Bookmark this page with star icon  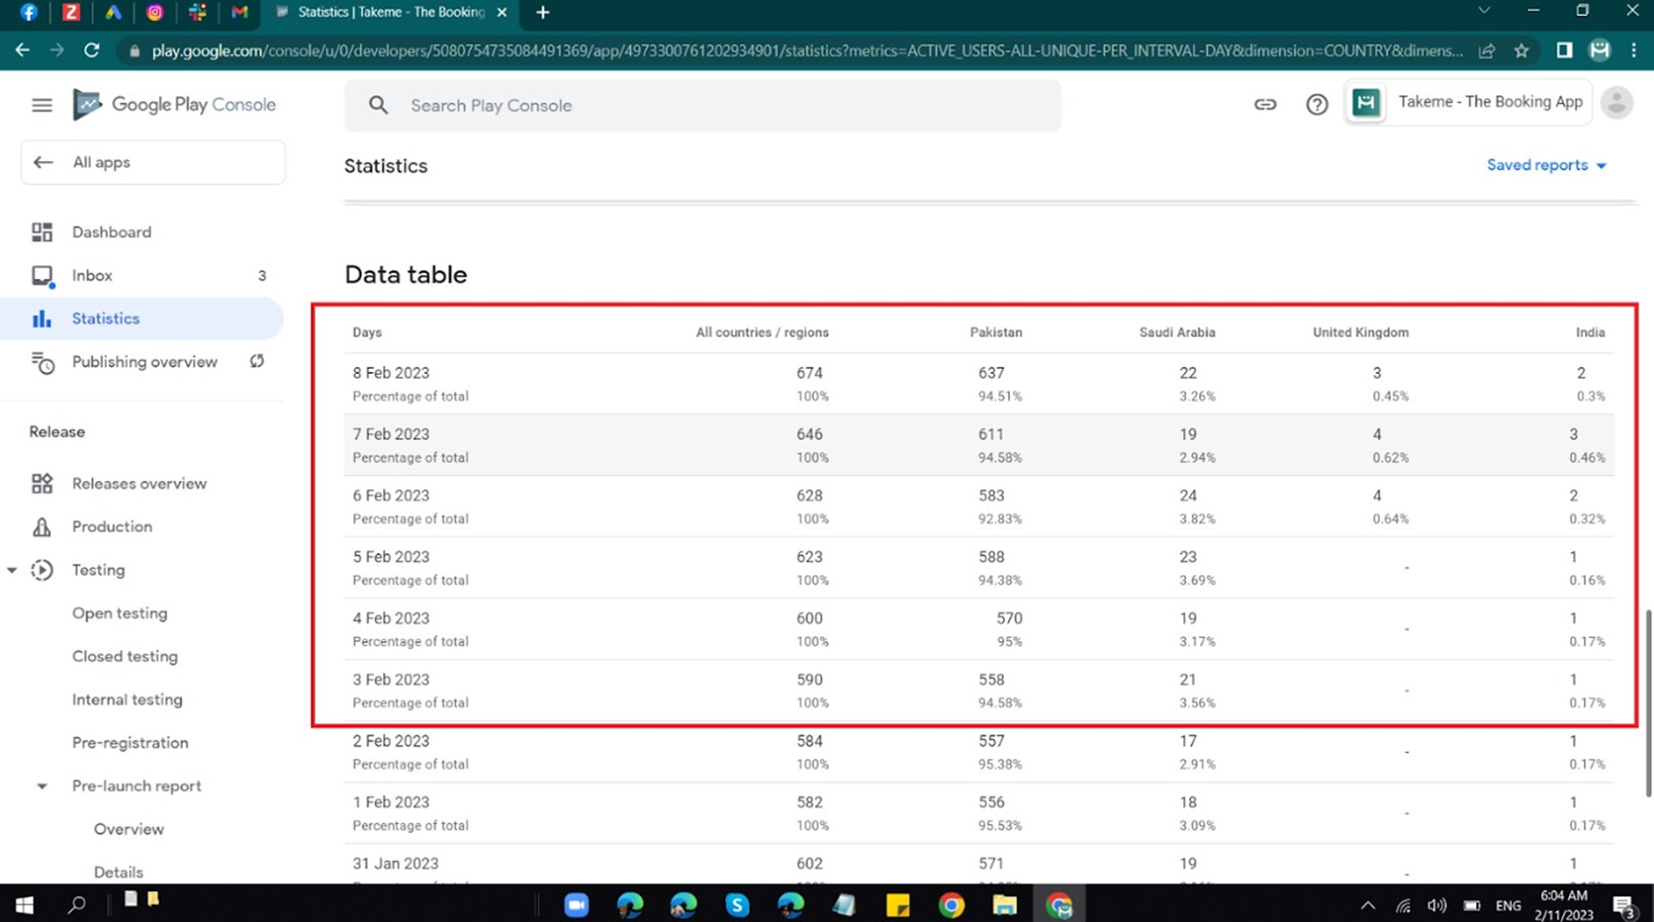(1521, 51)
